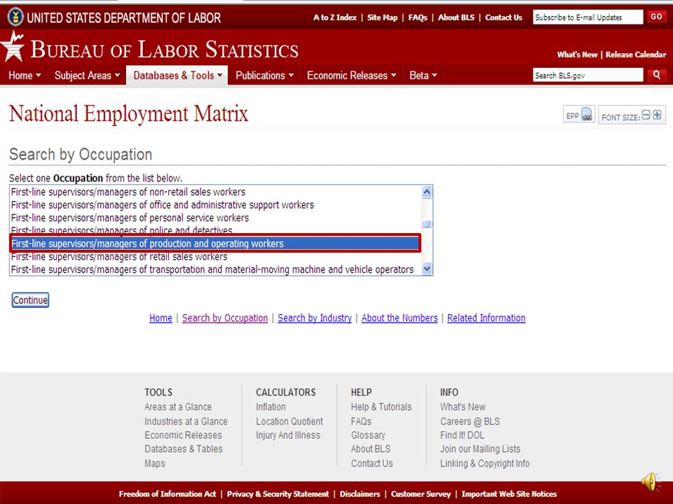Screen dimensions: 673x504
Task: Open Areas at a Glance footer link
Action: click(x=178, y=407)
